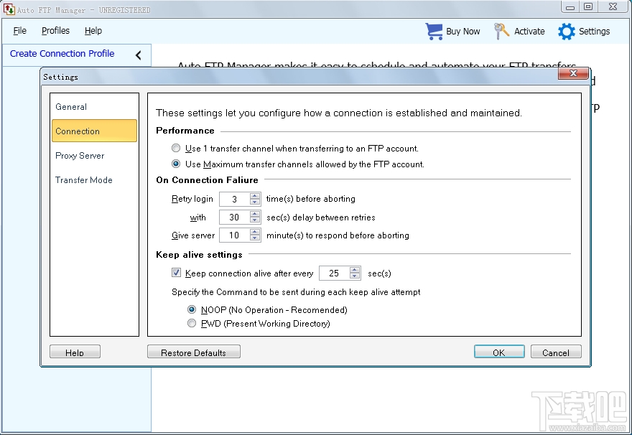
Task: Select the NOOP (No Operation) option
Action: pyautogui.click(x=192, y=309)
